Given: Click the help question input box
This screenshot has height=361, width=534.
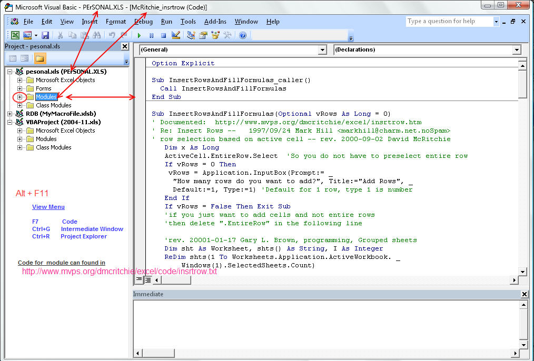Looking at the screenshot, I should [x=449, y=22].
